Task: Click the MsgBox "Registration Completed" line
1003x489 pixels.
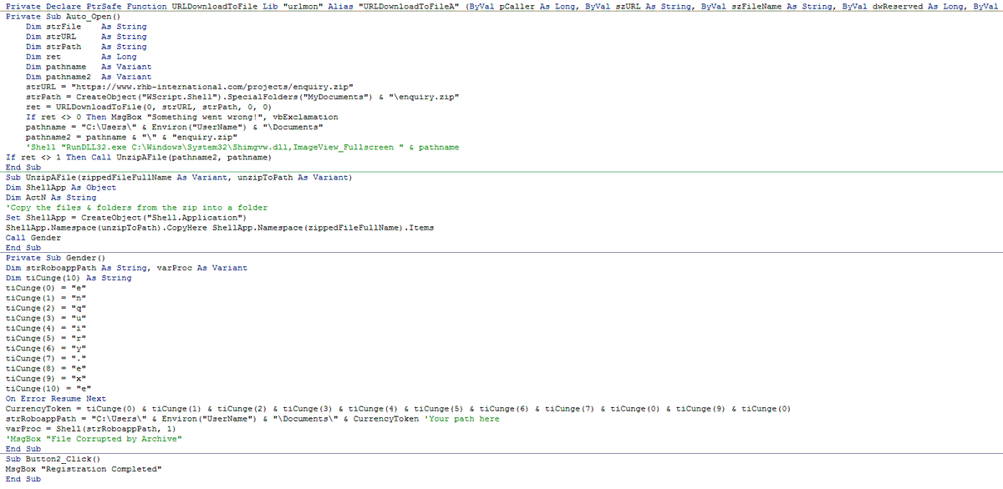Action: coord(84,469)
